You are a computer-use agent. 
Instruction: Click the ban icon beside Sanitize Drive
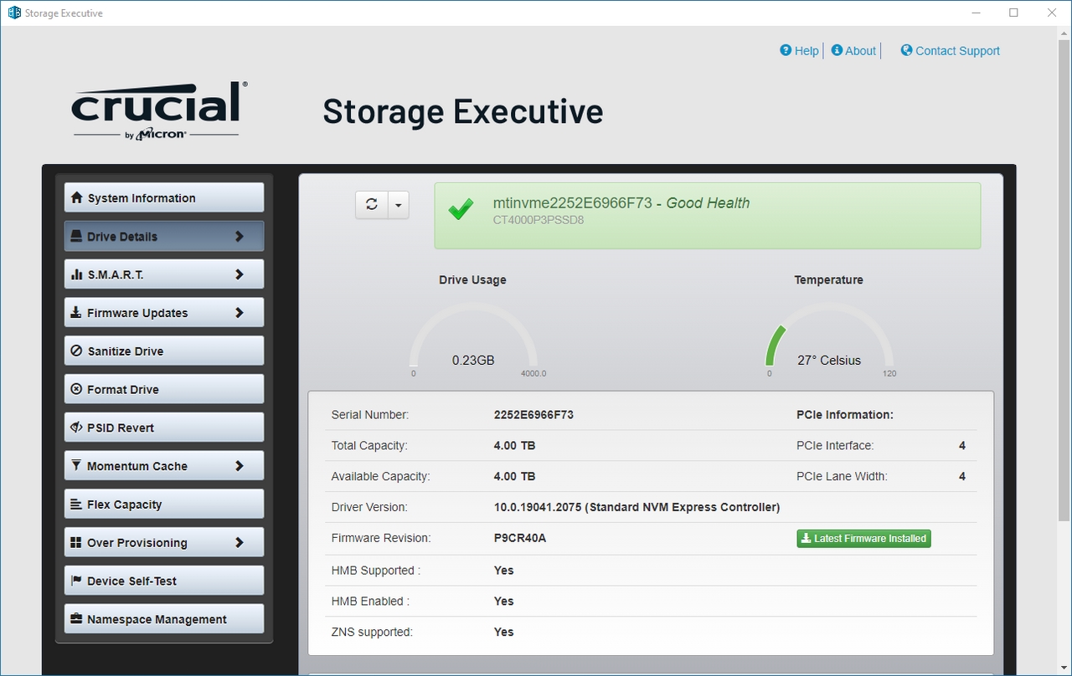pos(77,351)
